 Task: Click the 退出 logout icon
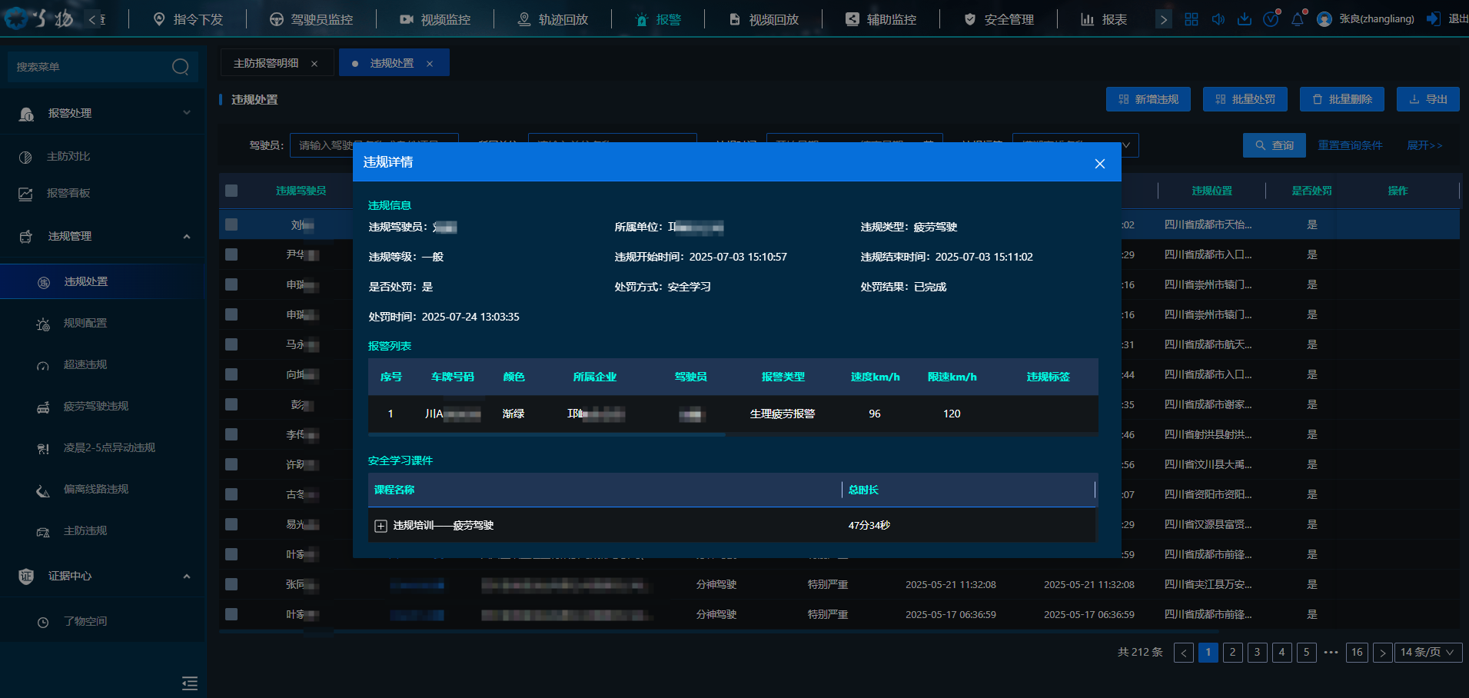[1434, 19]
